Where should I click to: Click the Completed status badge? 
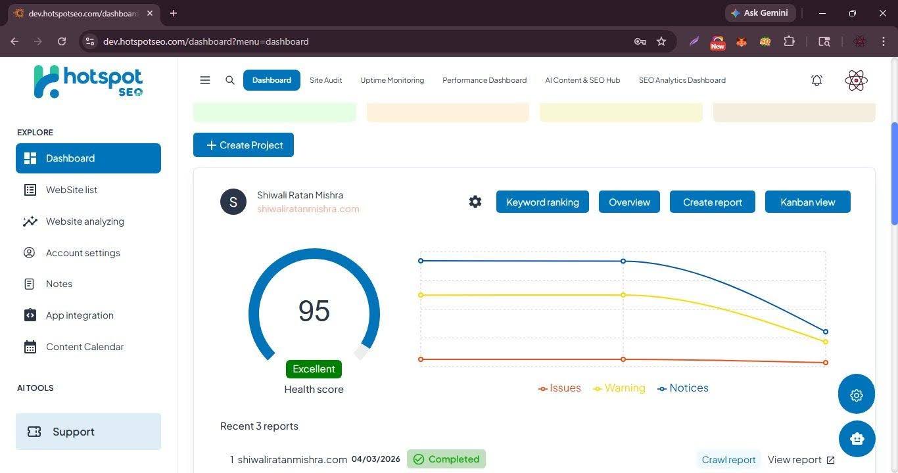(x=446, y=459)
